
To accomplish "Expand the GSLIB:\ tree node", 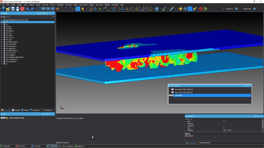I will [2, 27].
